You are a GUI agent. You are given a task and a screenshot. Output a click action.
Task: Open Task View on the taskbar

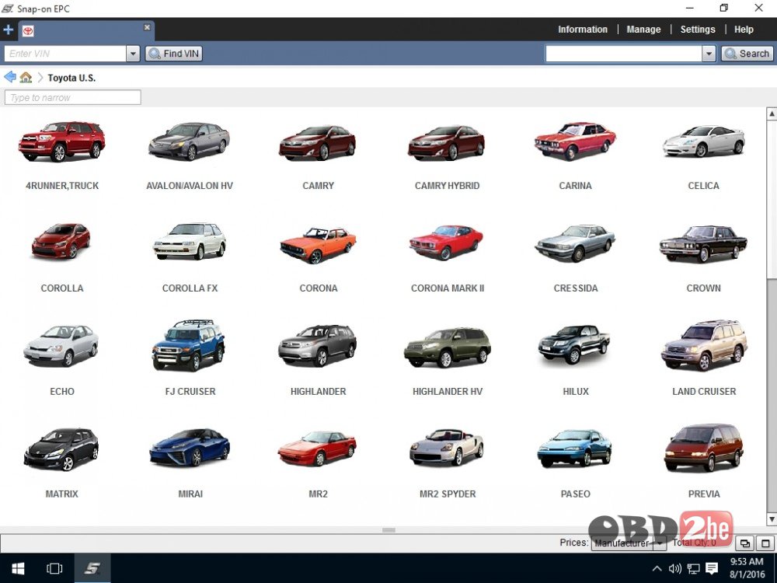[x=54, y=568]
